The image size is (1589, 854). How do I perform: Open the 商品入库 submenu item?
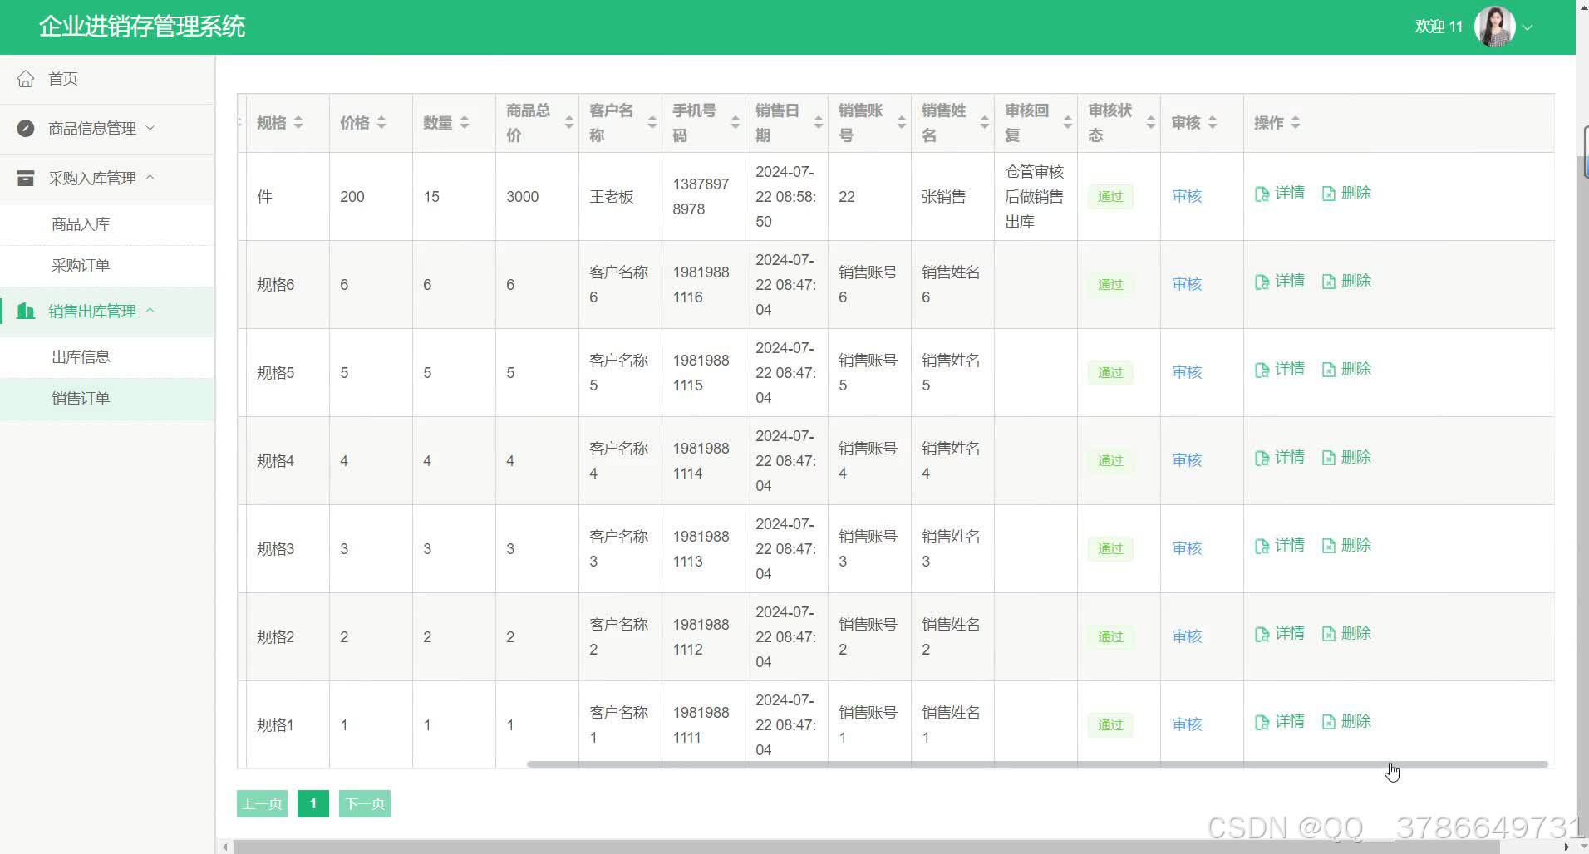(107, 224)
